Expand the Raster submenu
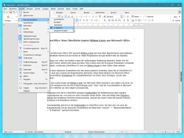Viewport: 184px width, 138px height. [34, 52]
